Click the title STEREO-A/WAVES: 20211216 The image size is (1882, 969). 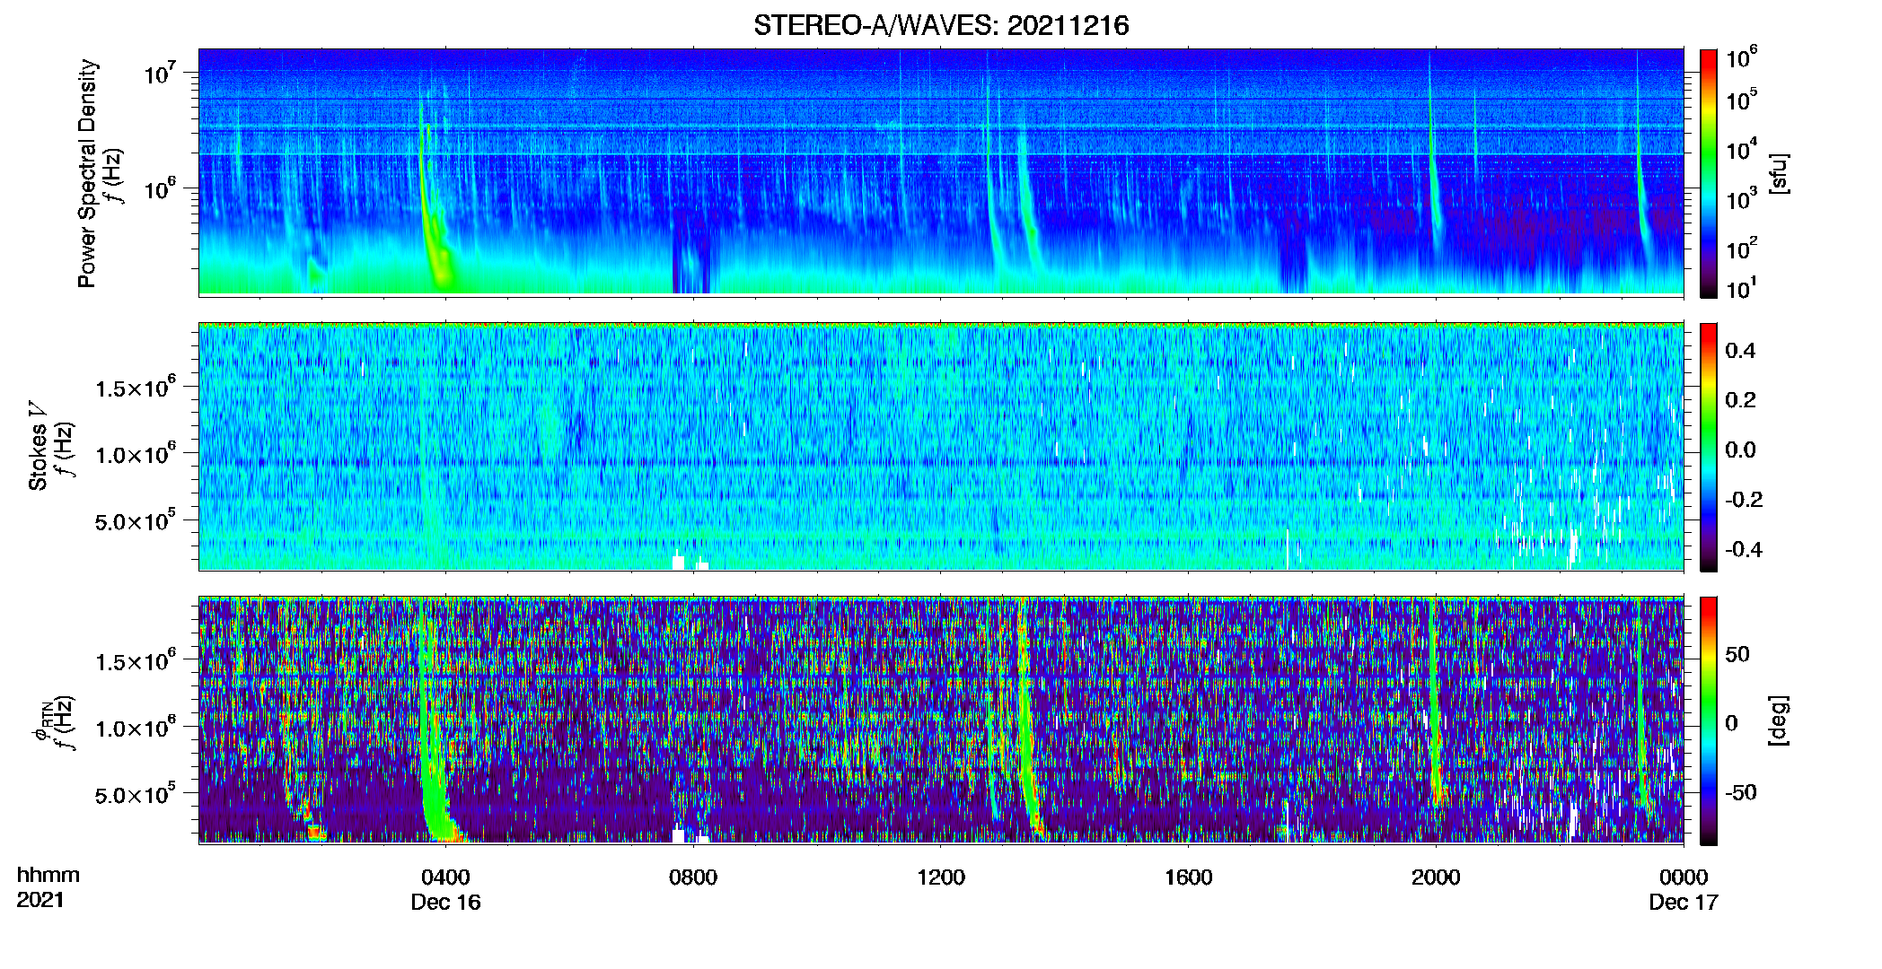[941, 26]
